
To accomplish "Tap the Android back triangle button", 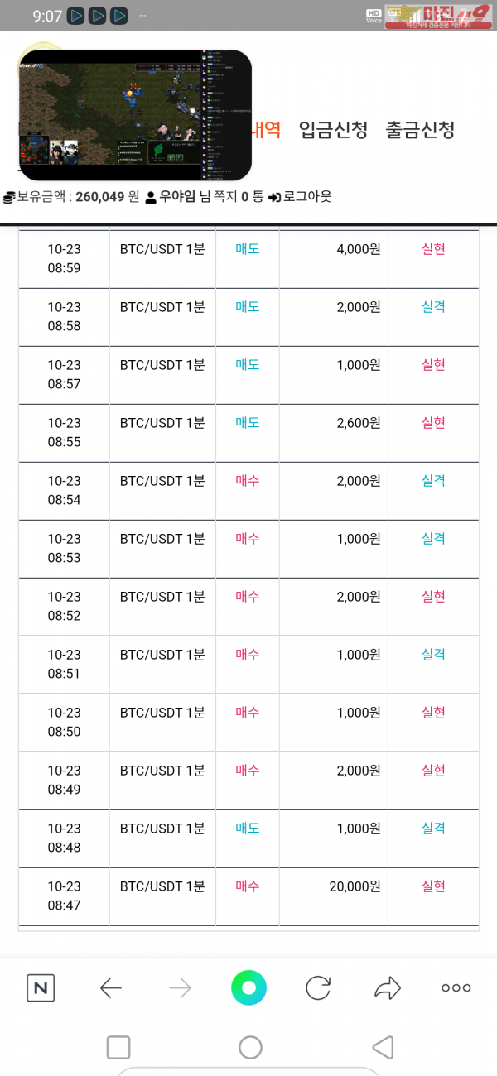I will coord(382,1047).
